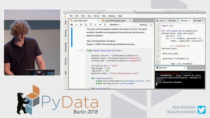Open the Cell Tools sidebar panel

click(66, 61)
